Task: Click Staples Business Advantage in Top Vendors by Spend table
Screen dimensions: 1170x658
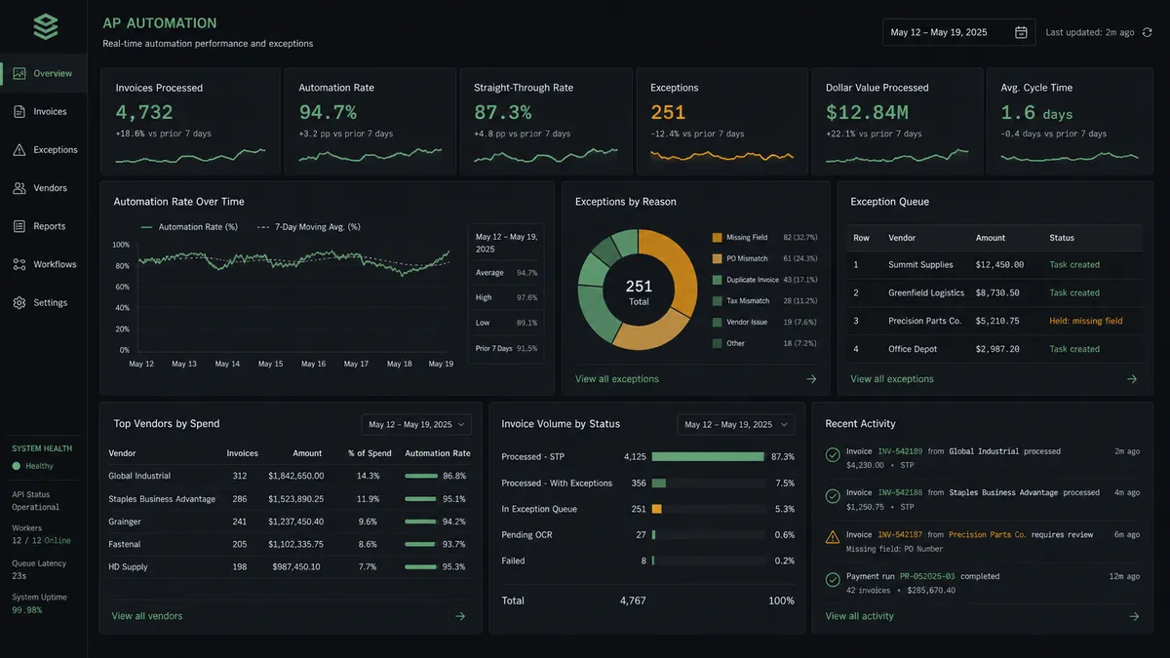Action: tap(162, 499)
